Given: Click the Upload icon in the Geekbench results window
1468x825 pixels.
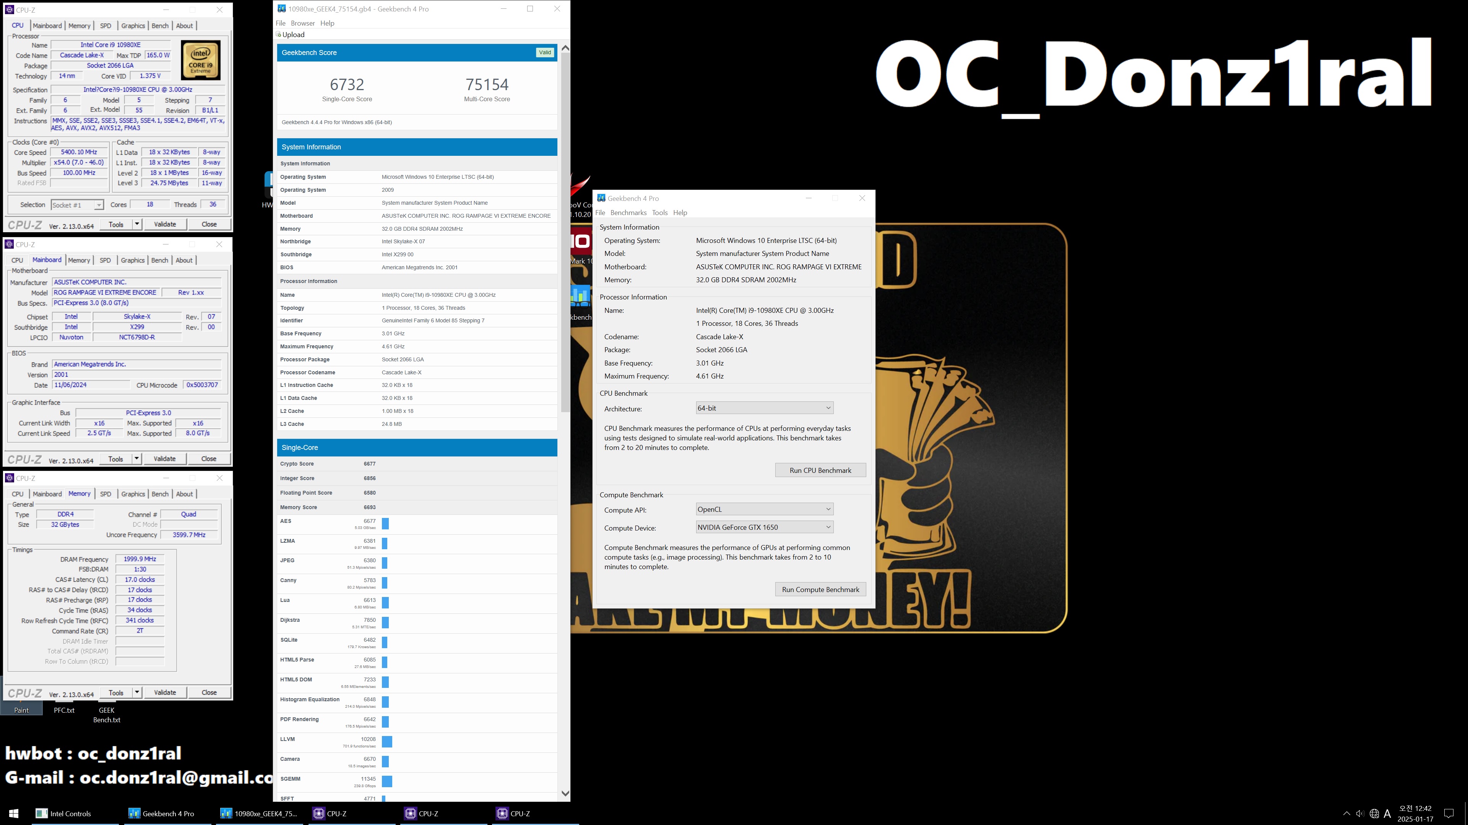Looking at the screenshot, I should (279, 34).
